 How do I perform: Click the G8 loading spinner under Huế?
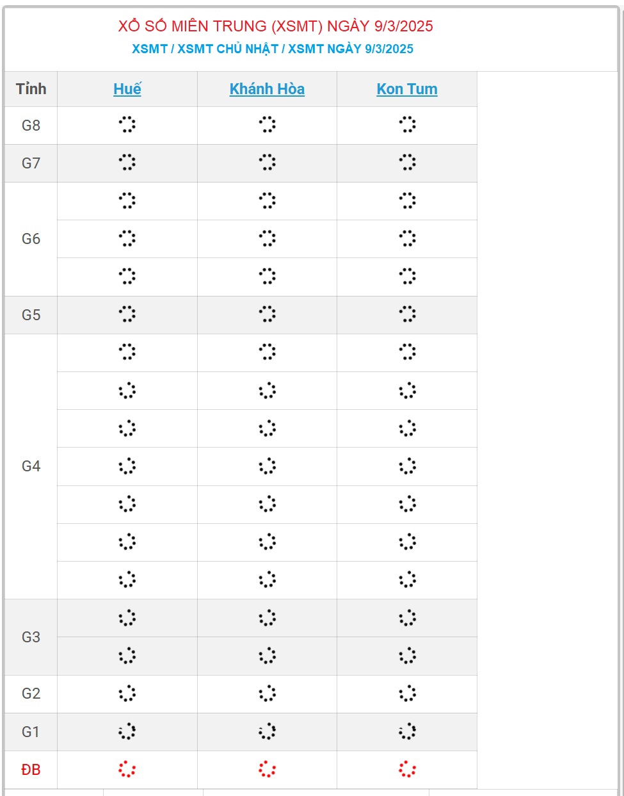pyautogui.click(x=127, y=125)
